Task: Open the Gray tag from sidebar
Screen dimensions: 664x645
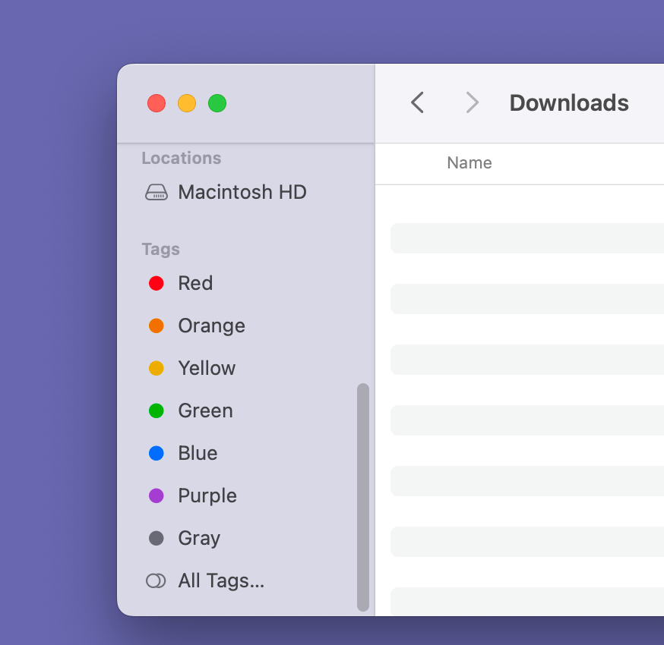Action: pos(199,538)
